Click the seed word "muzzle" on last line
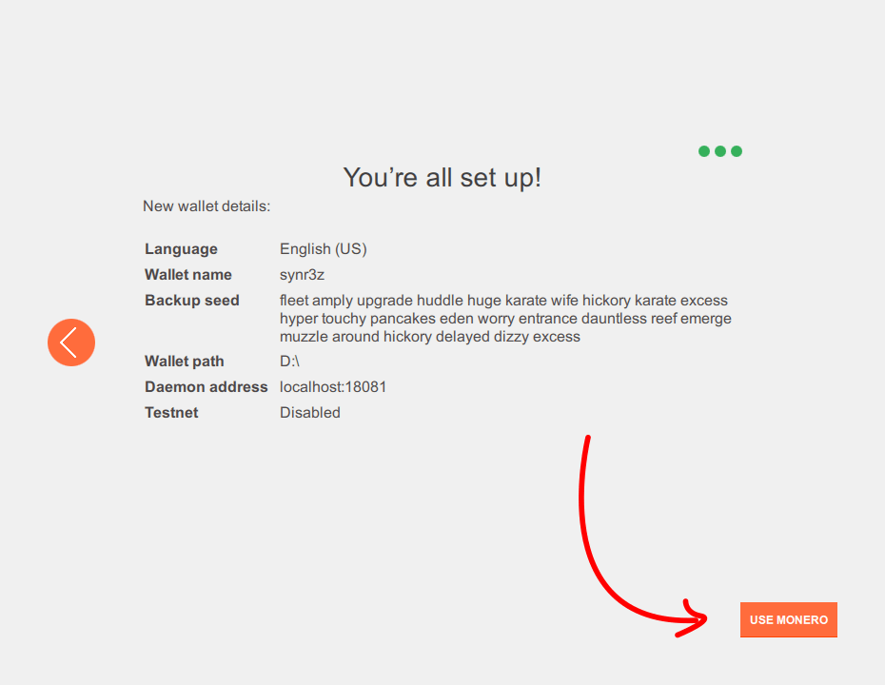 pos(304,337)
